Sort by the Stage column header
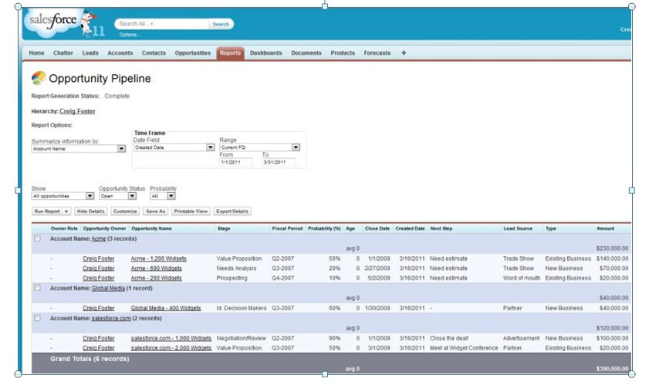Screen dimensions: 649x382 tap(224, 228)
